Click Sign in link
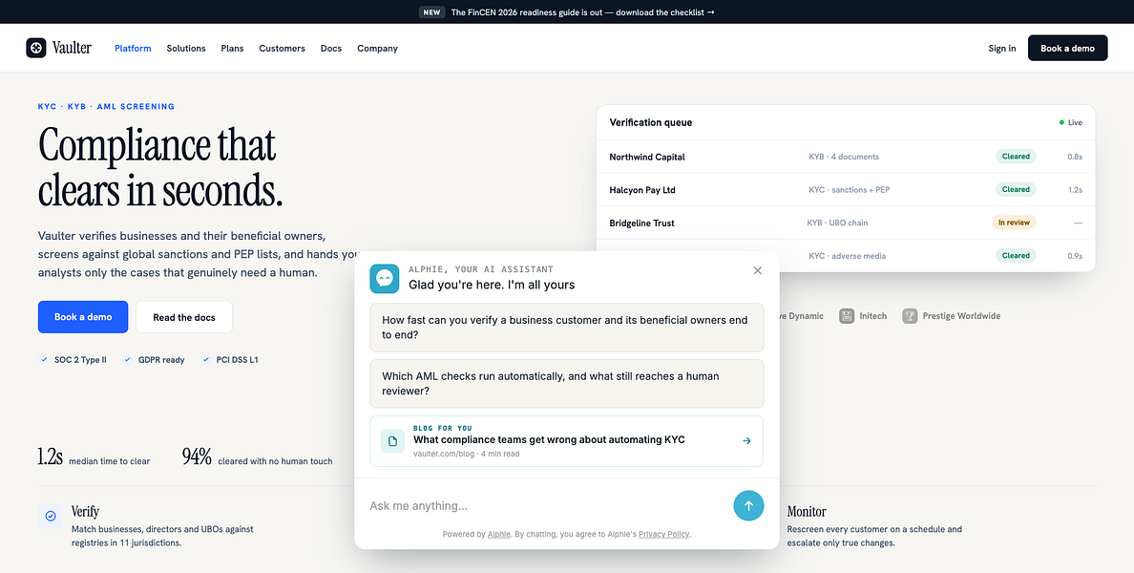Screen dimensions: 1134x573 tap(1002, 49)
